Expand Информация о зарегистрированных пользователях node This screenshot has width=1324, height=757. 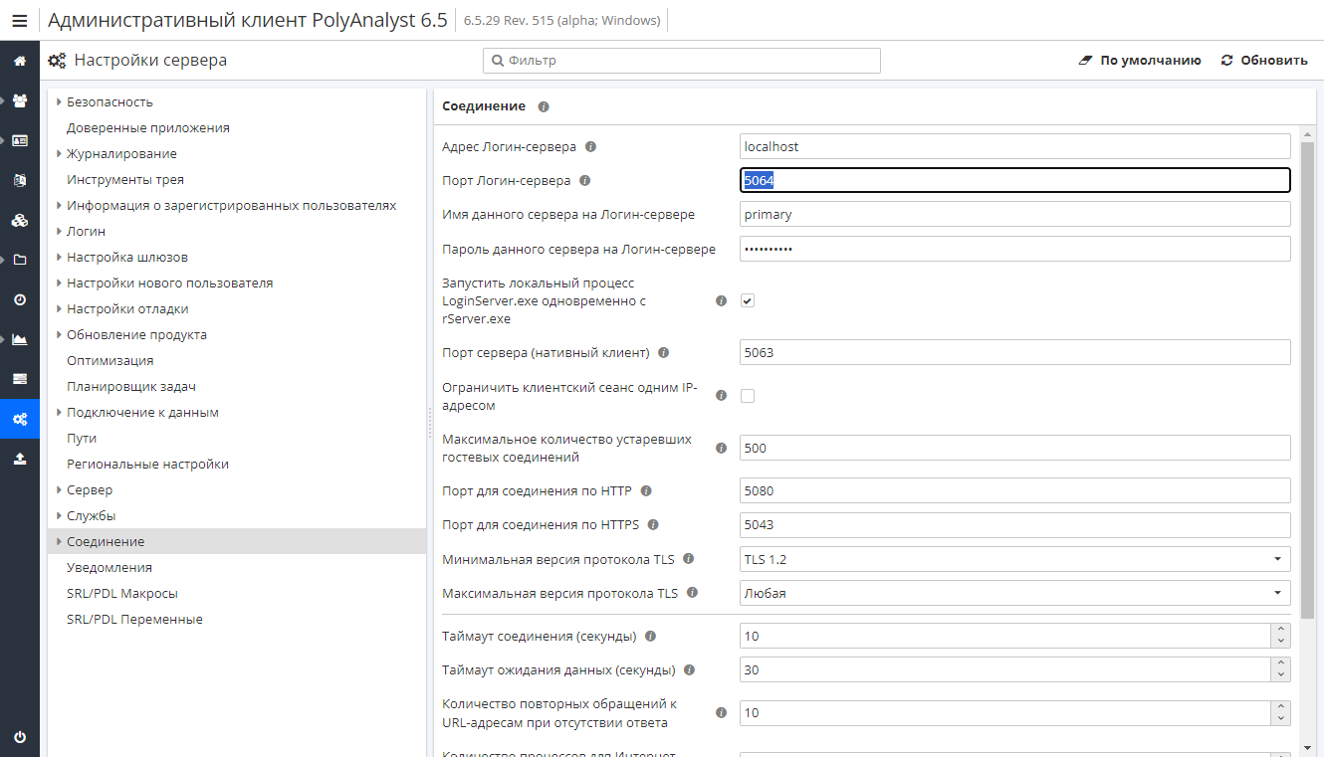[x=59, y=205]
